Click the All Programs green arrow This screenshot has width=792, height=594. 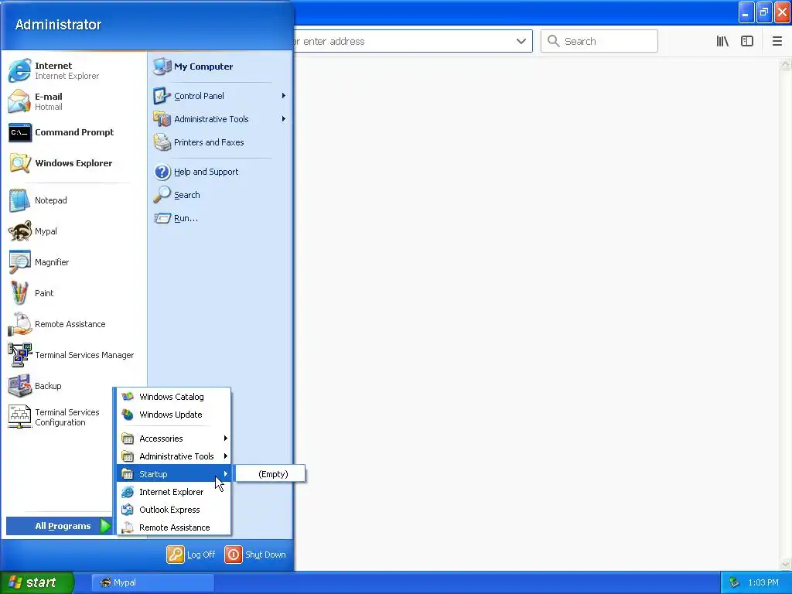[105, 526]
